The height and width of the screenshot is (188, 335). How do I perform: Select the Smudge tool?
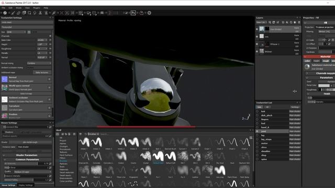[35, 13]
